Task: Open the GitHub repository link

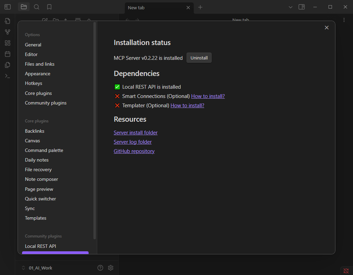Action: pyautogui.click(x=134, y=151)
